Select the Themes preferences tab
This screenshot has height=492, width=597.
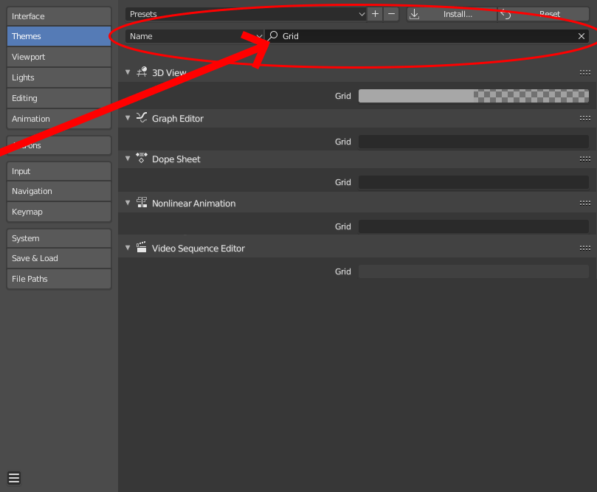point(59,36)
